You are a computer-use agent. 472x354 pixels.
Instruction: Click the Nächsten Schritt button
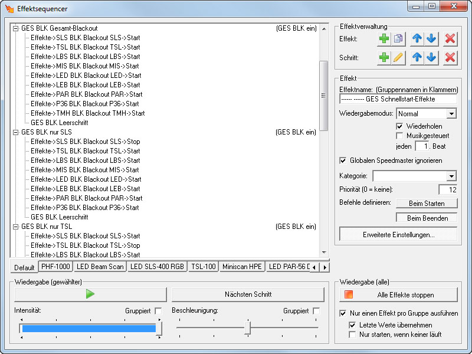tap(248, 294)
